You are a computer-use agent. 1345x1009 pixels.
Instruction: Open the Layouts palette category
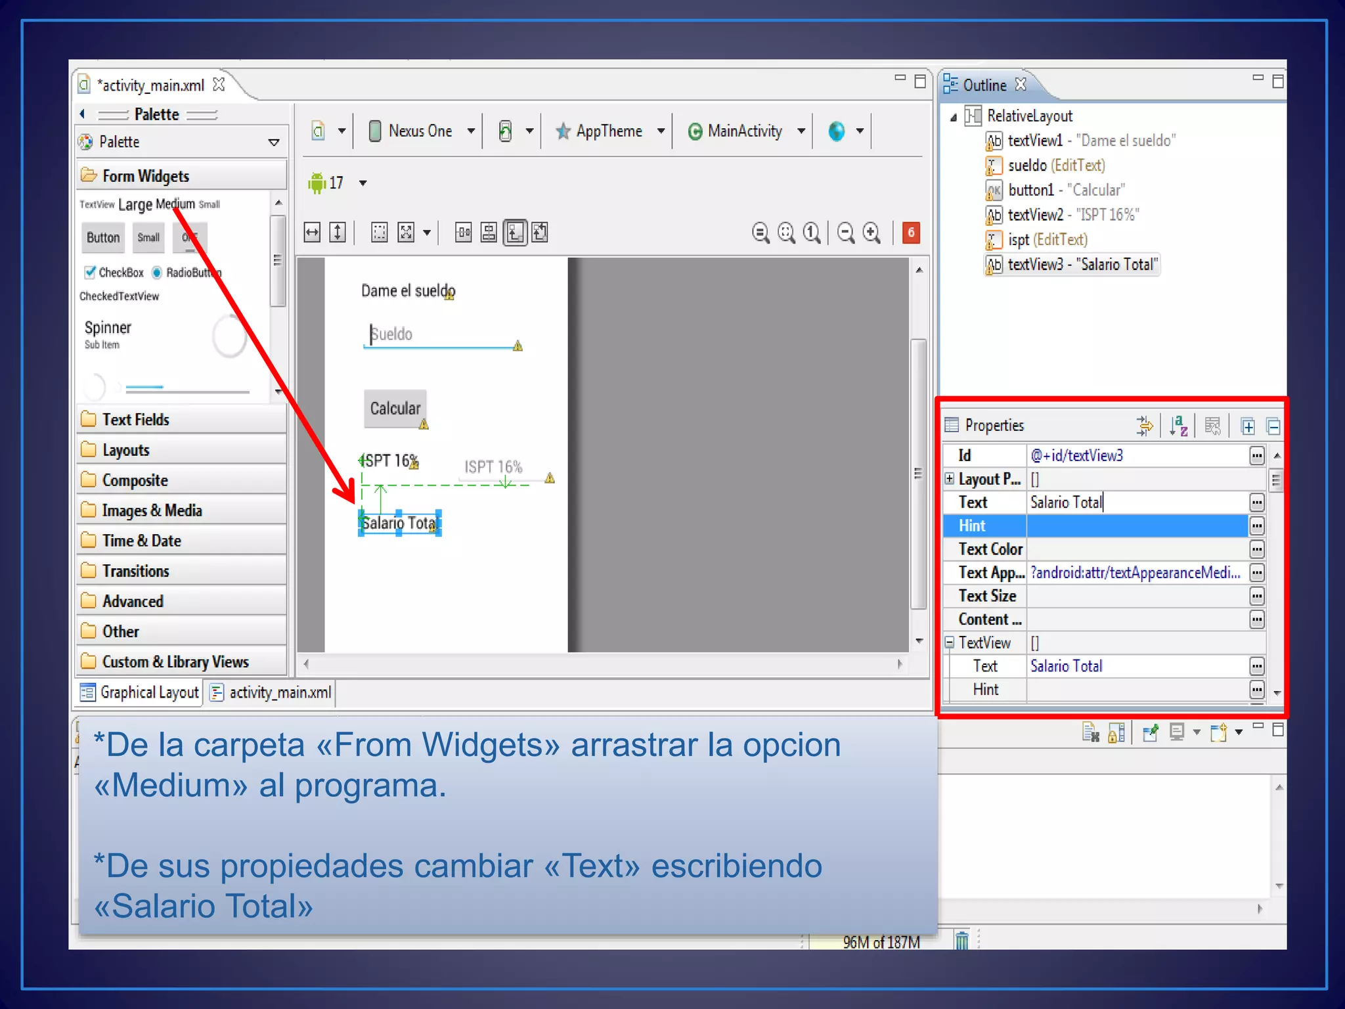coord(182,450)
